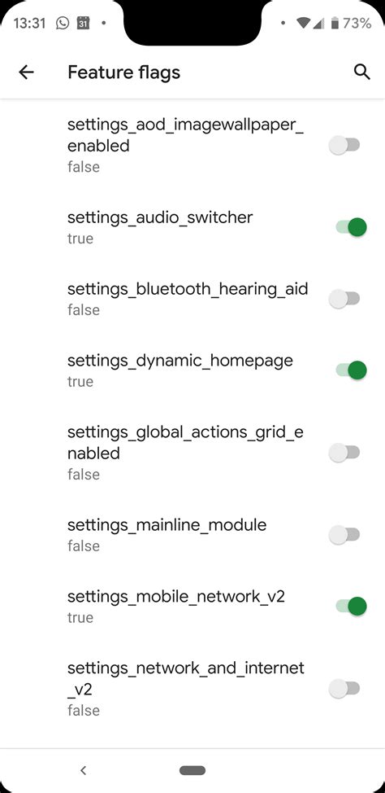Tap the settings_audio_switcher label text
Viewport: 385px width, 793px height.
click(x=160, y=218)
